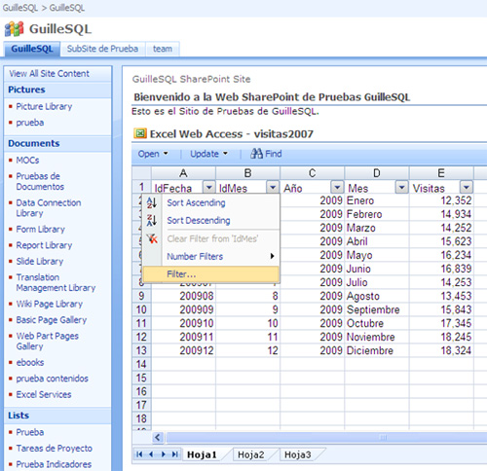This screenshot has width=487, height=471.
Task: Open the Excel Services link
Action: [44, 394]
